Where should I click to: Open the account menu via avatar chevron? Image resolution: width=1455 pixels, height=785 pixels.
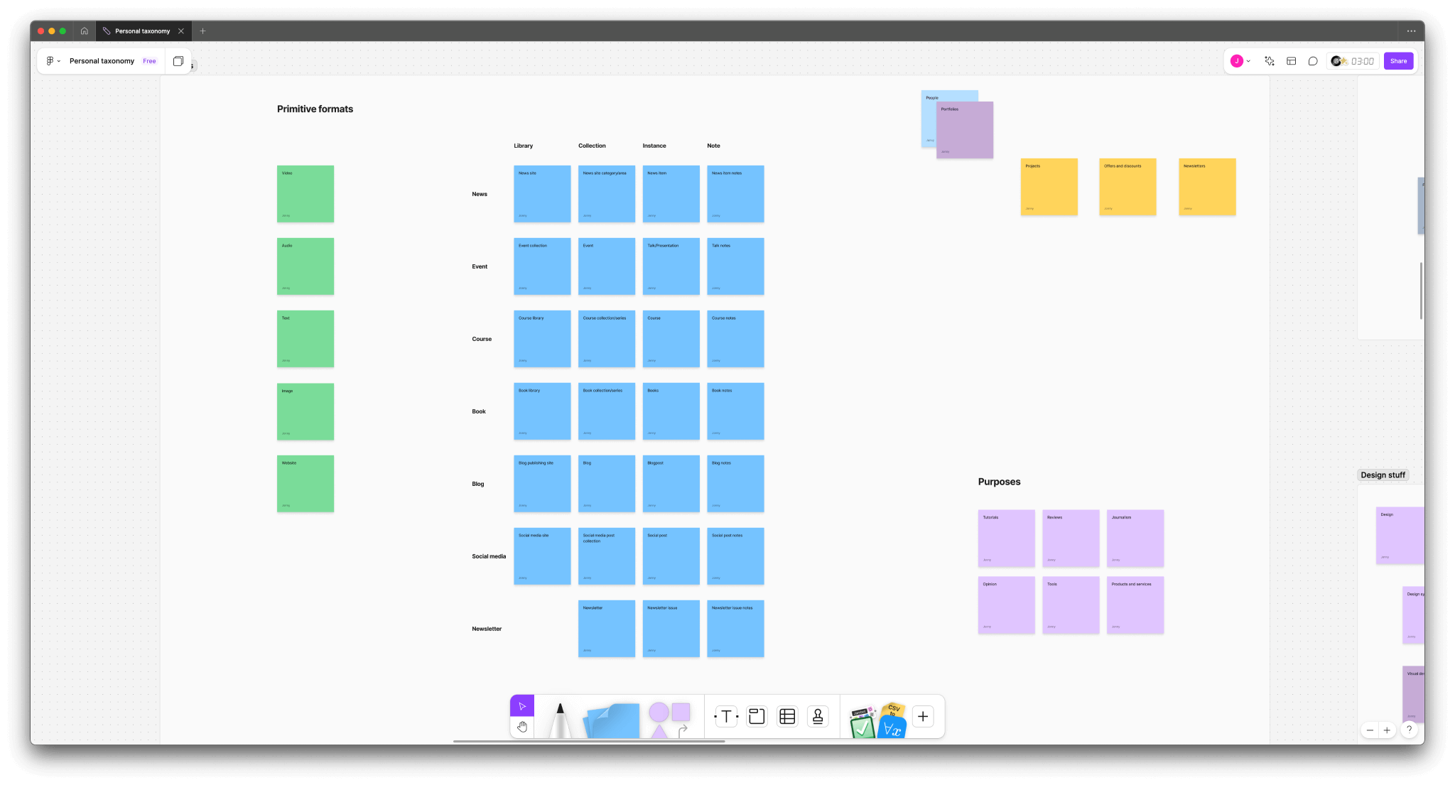[x=1249, y=61]
